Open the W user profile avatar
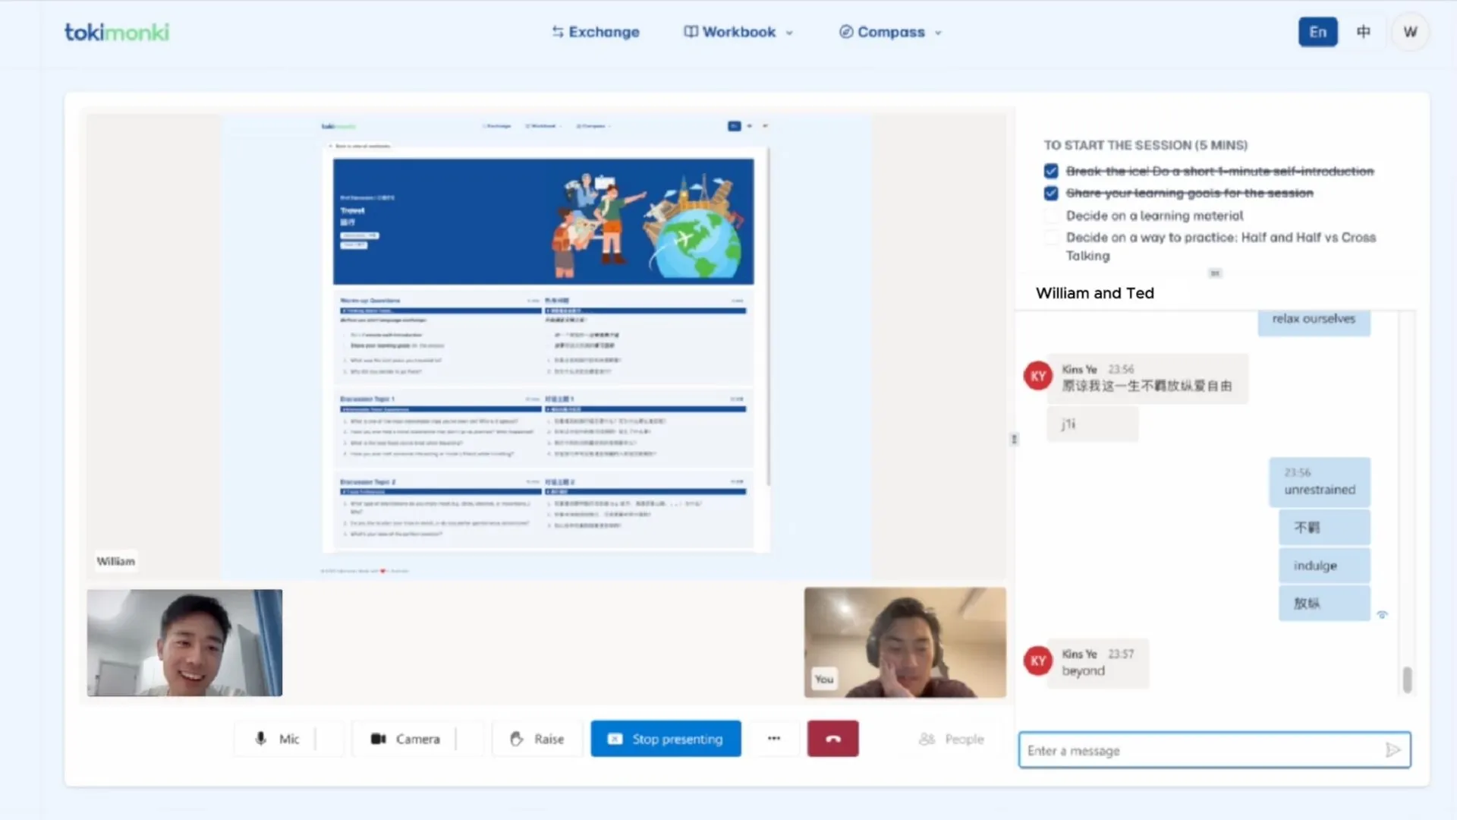The height and width of the screenshot is (820, 1457). [1410, 32]
